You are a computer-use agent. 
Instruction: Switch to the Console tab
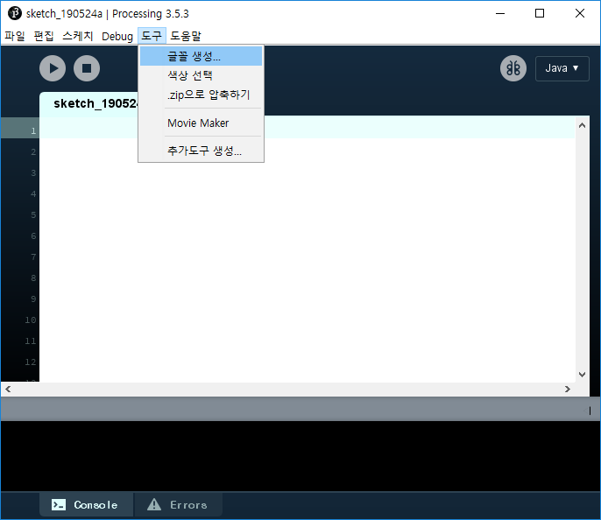click(86, 505)
